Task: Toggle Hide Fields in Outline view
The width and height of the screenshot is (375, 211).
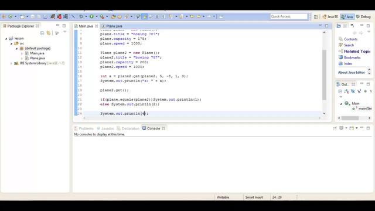Action: 353,91
